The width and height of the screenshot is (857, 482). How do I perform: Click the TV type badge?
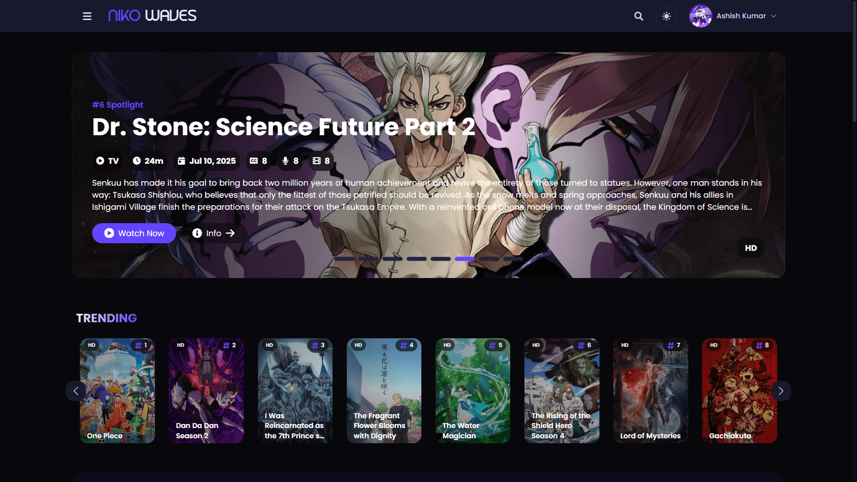click(x=107, y=161)
